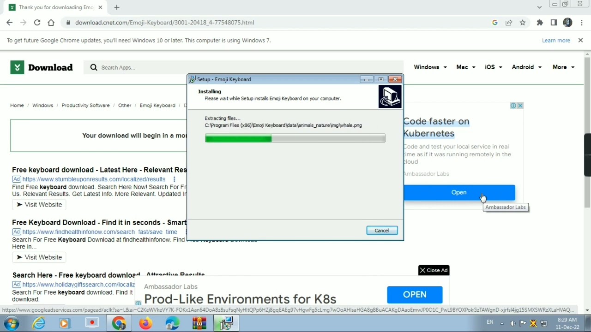591x332 pixels.
Task: Click the OPEN button in the bottom banner
Action: point(415,295)
